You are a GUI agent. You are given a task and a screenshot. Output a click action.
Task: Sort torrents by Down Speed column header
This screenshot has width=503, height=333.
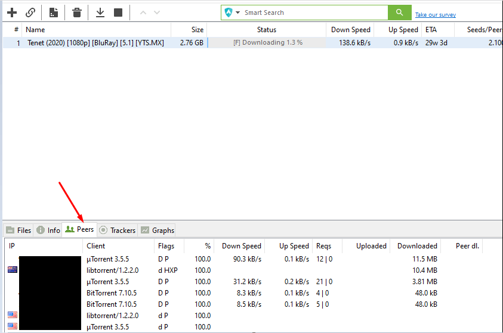coord(351,30)
